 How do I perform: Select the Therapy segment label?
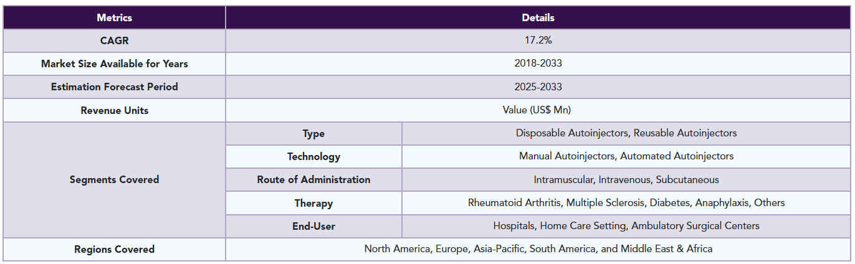click(x=313, y=203)
